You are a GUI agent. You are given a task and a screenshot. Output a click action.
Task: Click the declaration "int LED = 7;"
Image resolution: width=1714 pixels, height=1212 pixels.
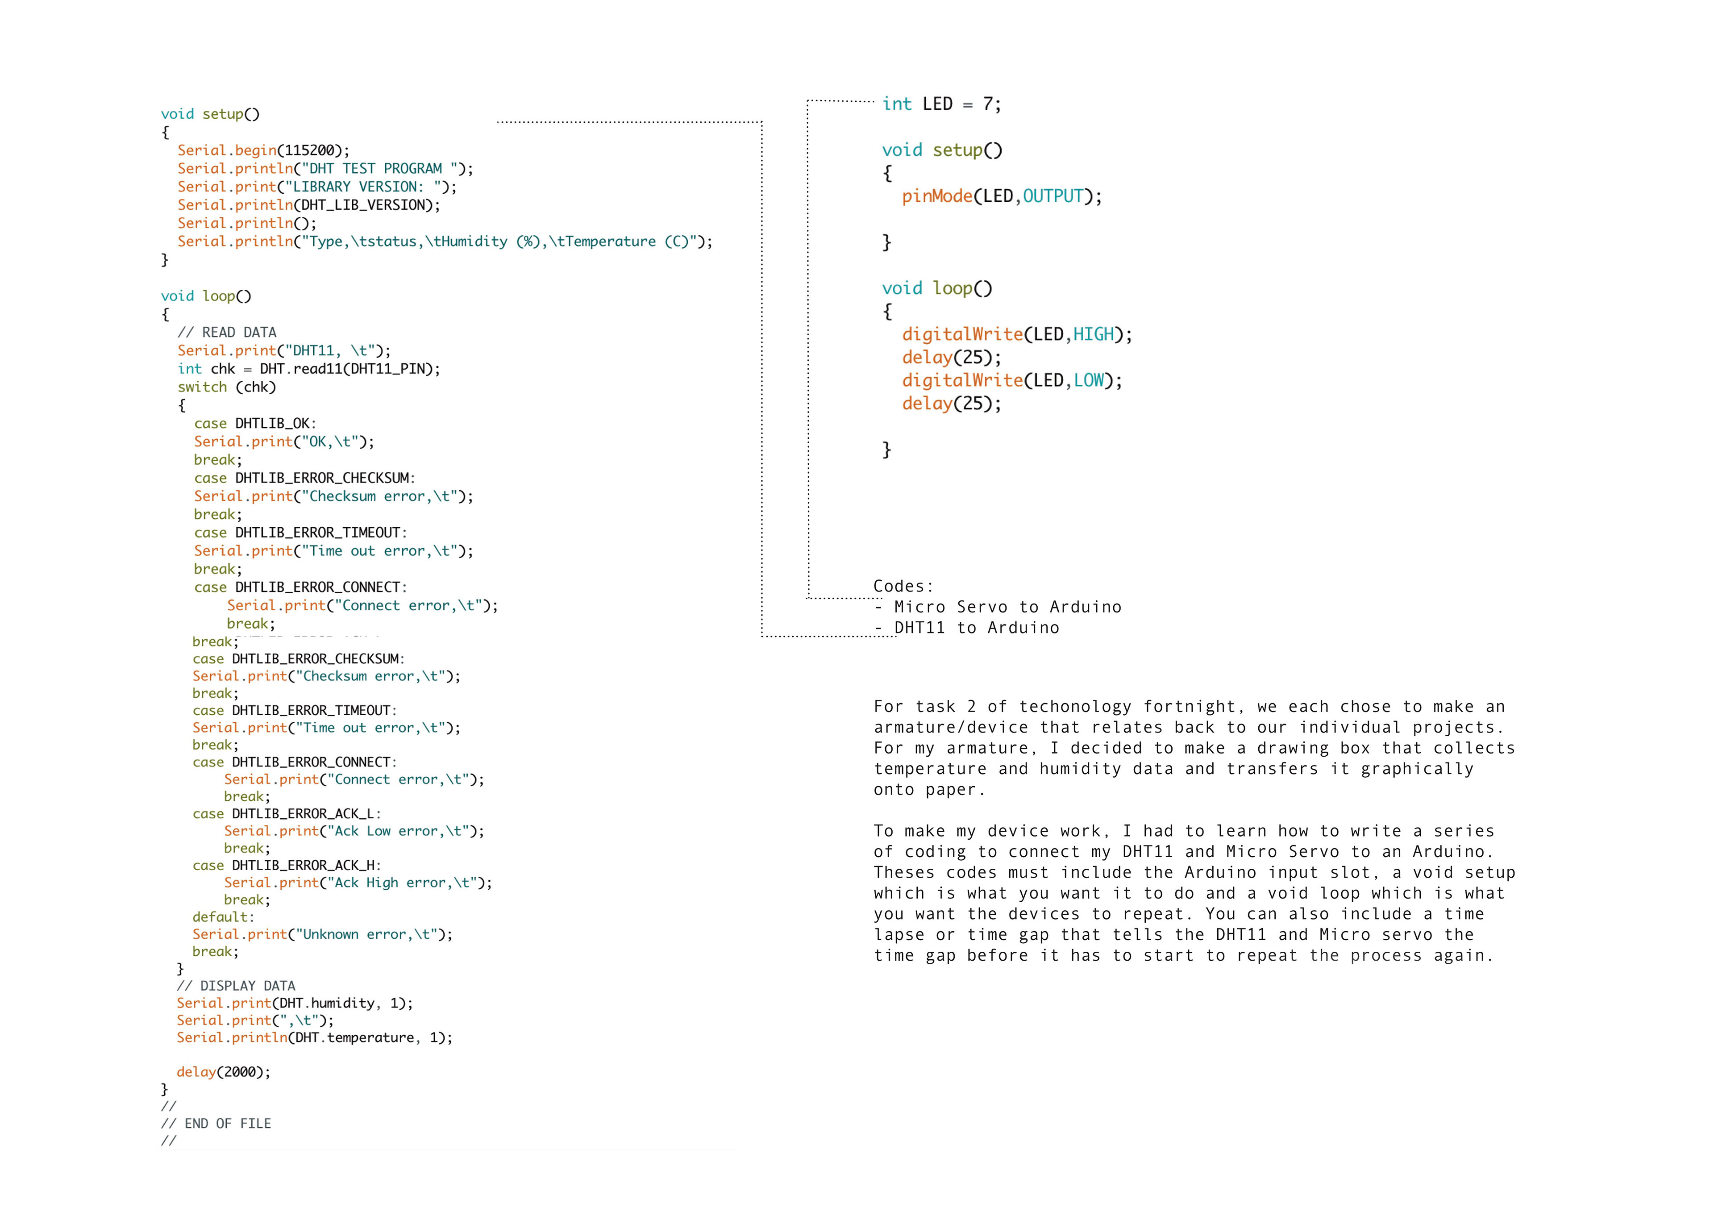coord(941,104)
